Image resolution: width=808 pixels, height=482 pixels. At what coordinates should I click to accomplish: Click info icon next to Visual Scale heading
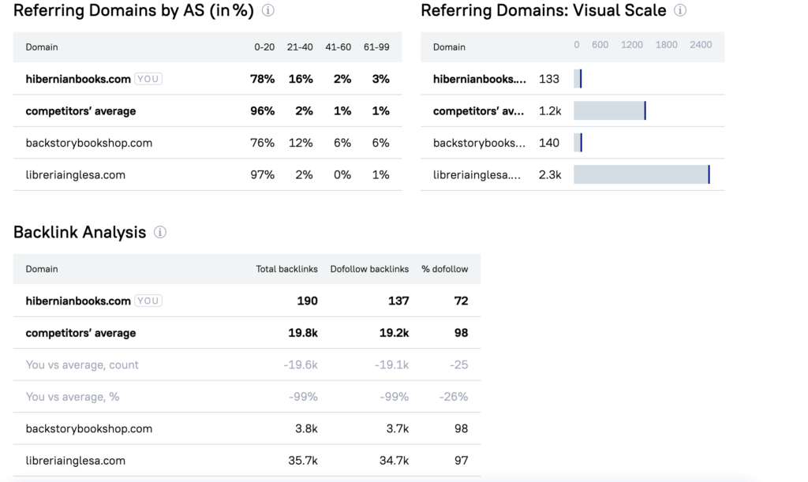pos(680,11)
